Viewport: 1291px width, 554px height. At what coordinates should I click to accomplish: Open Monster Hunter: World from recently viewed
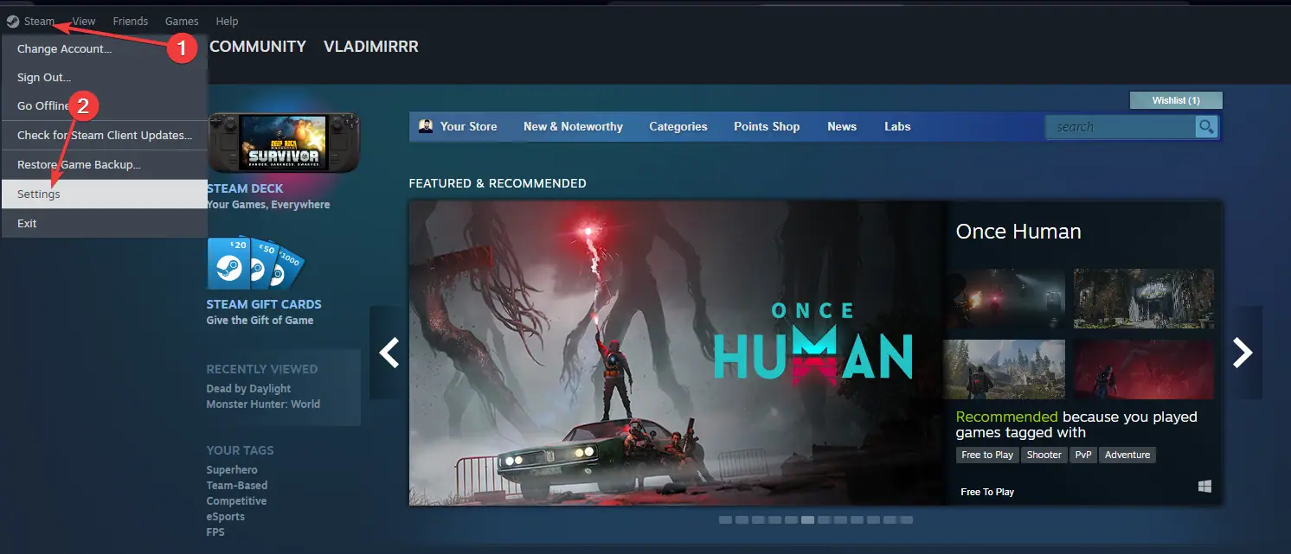tap(263, 404)
